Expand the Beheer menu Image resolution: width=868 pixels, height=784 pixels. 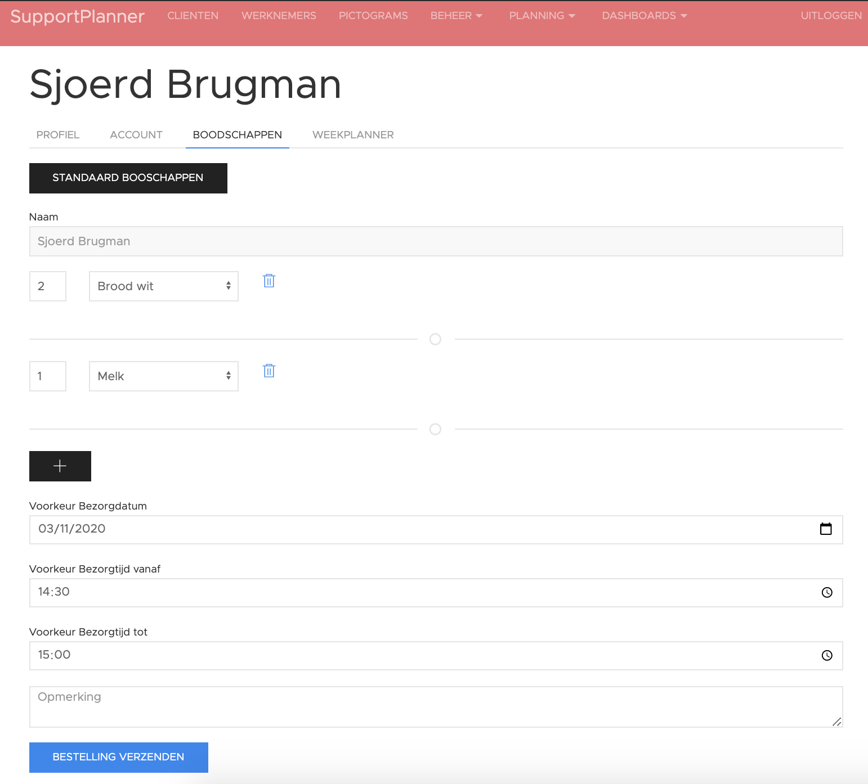point(456,16)
